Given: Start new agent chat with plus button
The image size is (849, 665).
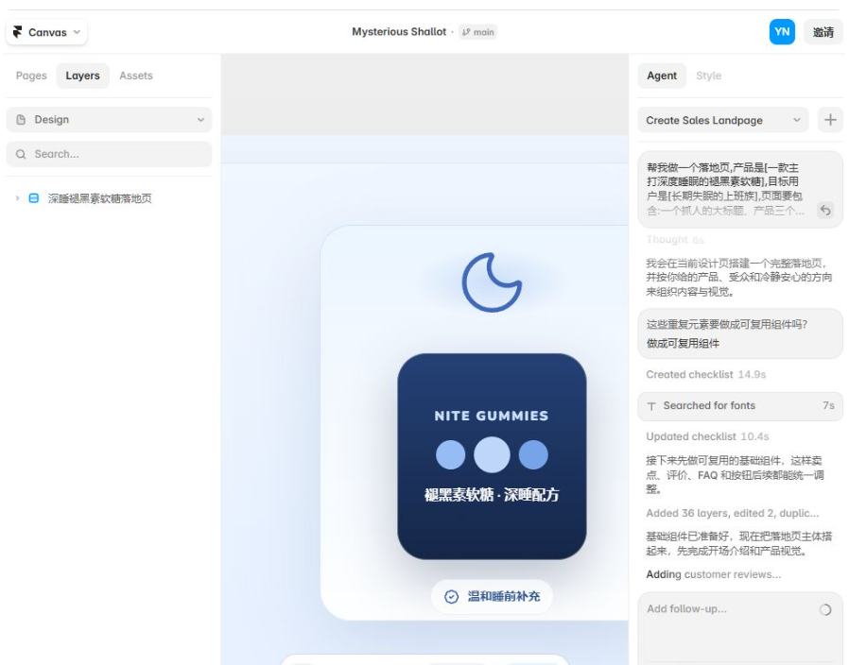Looking at the screenshot, I should coord(830,120).
